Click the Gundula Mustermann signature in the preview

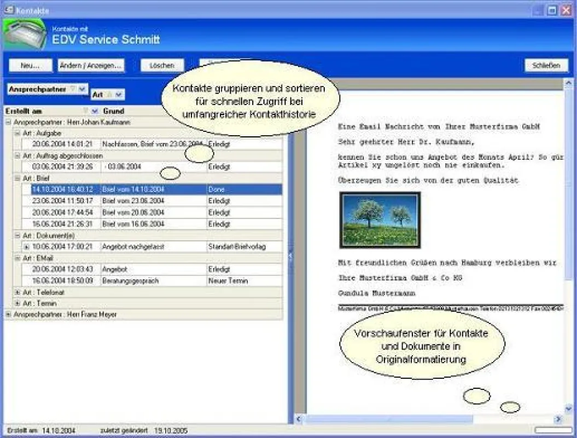tap(376, 293)
